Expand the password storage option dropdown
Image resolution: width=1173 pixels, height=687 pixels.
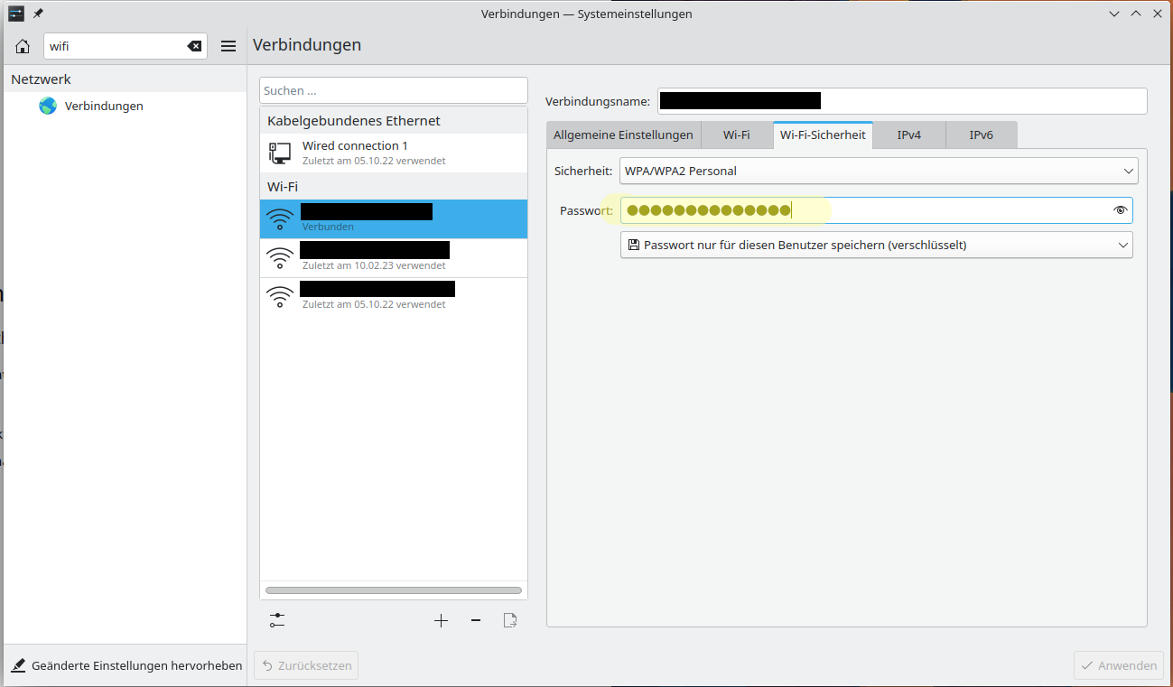876,245
